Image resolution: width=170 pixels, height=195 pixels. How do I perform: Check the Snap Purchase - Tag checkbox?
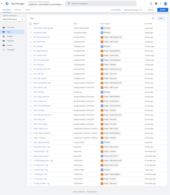(30, 151)
